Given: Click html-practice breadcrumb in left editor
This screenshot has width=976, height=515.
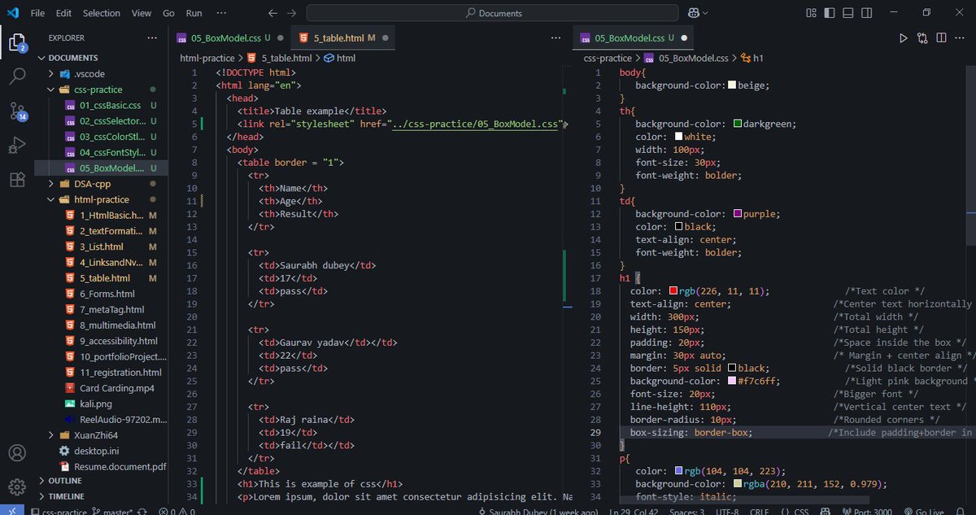Looking at the screenshot, I should [x=207, y=58].
